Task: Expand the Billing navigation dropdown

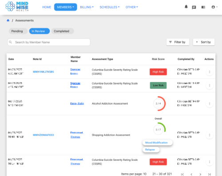Action: click(87, 7)
